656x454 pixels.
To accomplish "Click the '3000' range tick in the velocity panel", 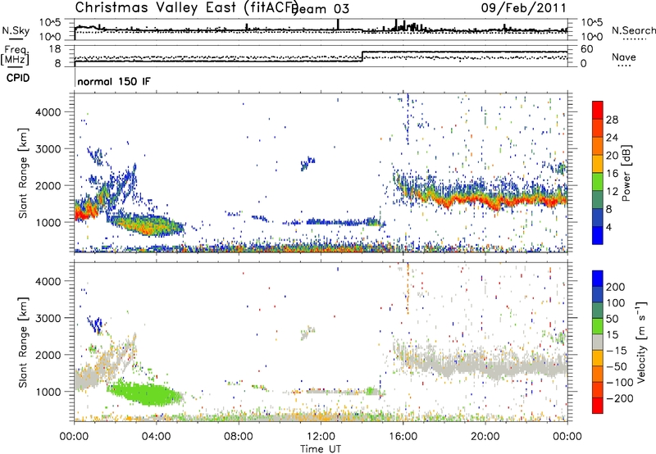I will [48, 318].
